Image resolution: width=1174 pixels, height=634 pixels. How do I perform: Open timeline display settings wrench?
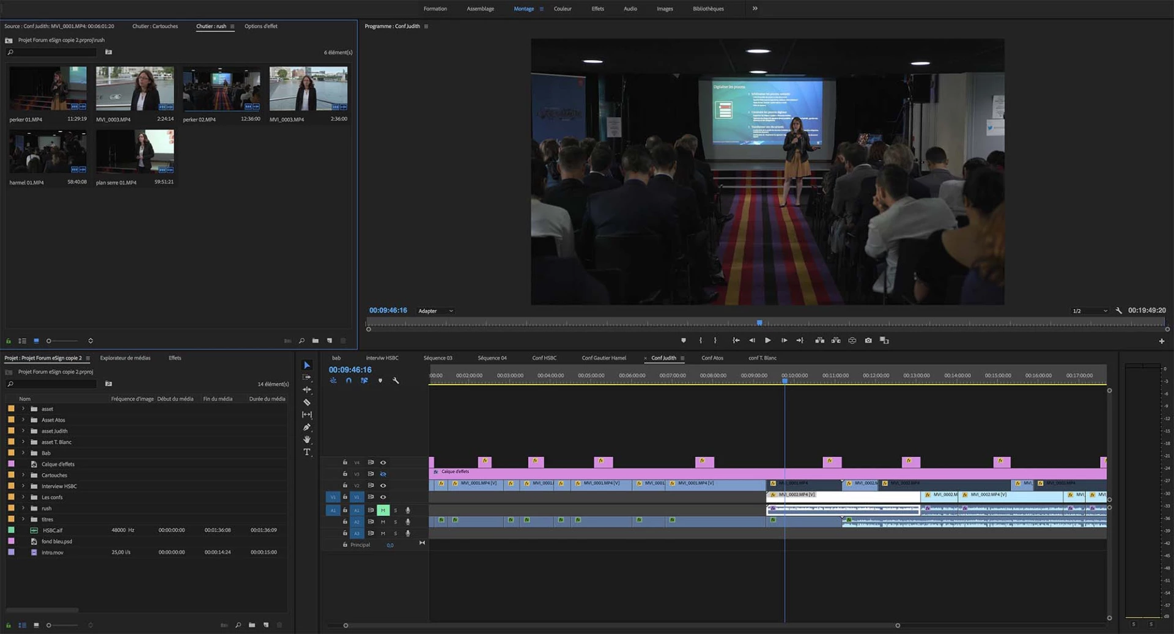(x=396, y=380)
